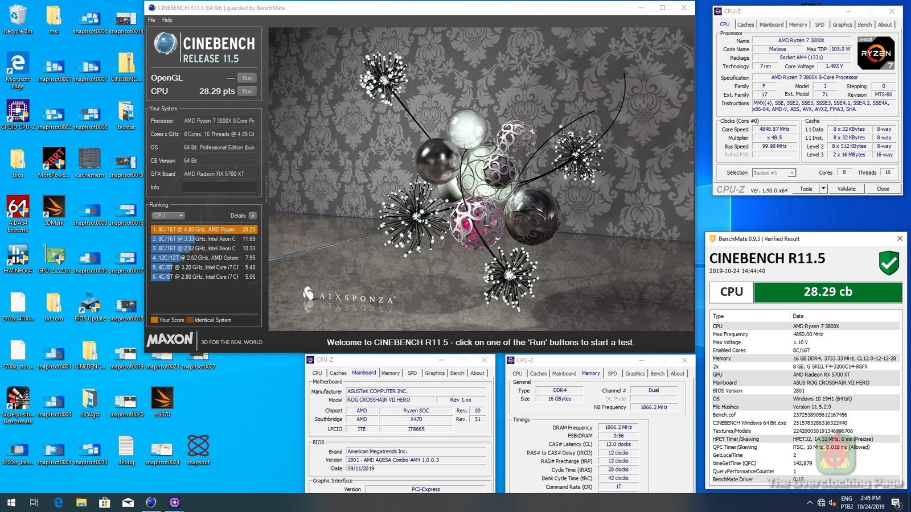
Task: Open the HWiNFO64 desktop icon
Action: click(x=18, y=256)
